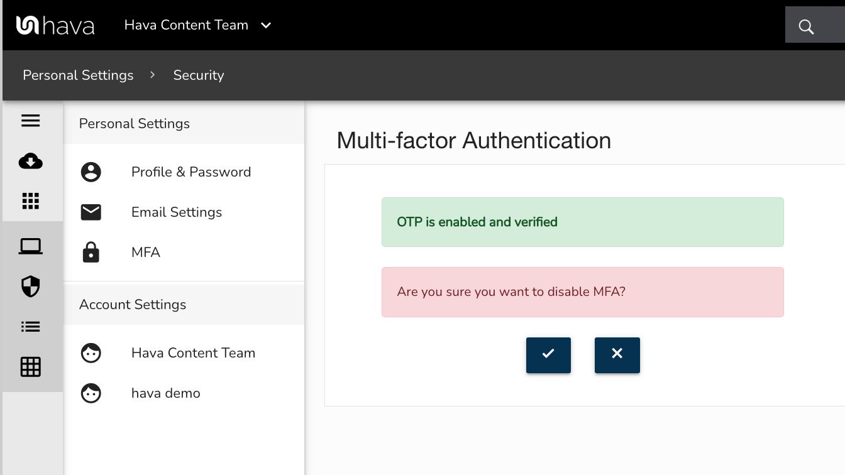Click the email envelope icon
845x475 pixels.
(x=91, y=212)
